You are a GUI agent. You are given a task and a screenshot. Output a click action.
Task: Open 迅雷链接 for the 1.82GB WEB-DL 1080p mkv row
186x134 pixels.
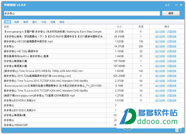[x=171, y=71]
